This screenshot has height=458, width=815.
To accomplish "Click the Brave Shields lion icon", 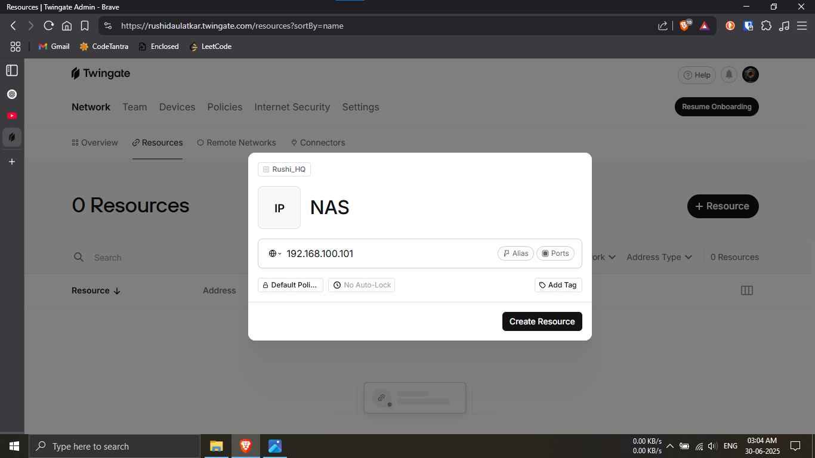I will point(684,26).
